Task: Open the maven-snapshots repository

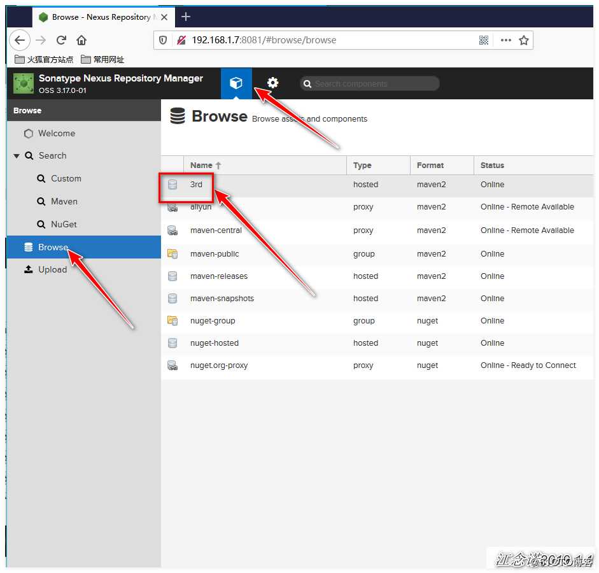Action: coord(377,299)
